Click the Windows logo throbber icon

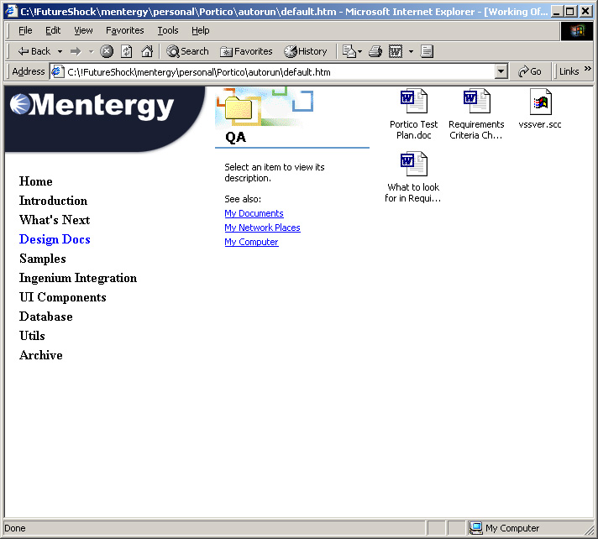tap(577, 30)
